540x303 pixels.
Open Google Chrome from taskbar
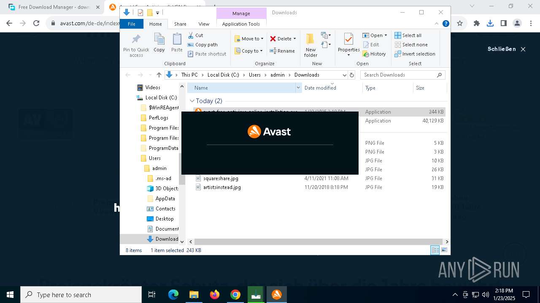pos(235,295)
